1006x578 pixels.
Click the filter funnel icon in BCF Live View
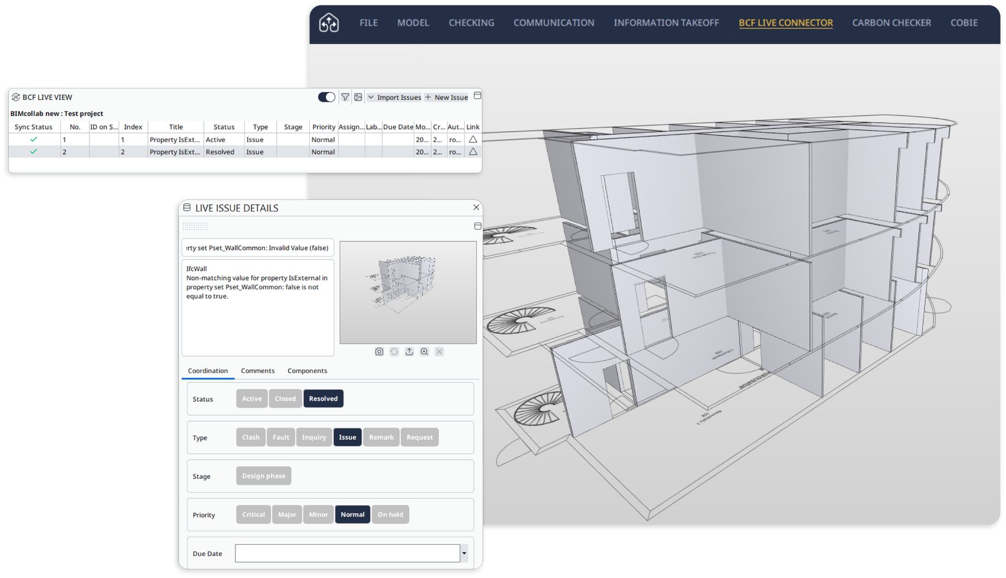click(x=345, y=97)
